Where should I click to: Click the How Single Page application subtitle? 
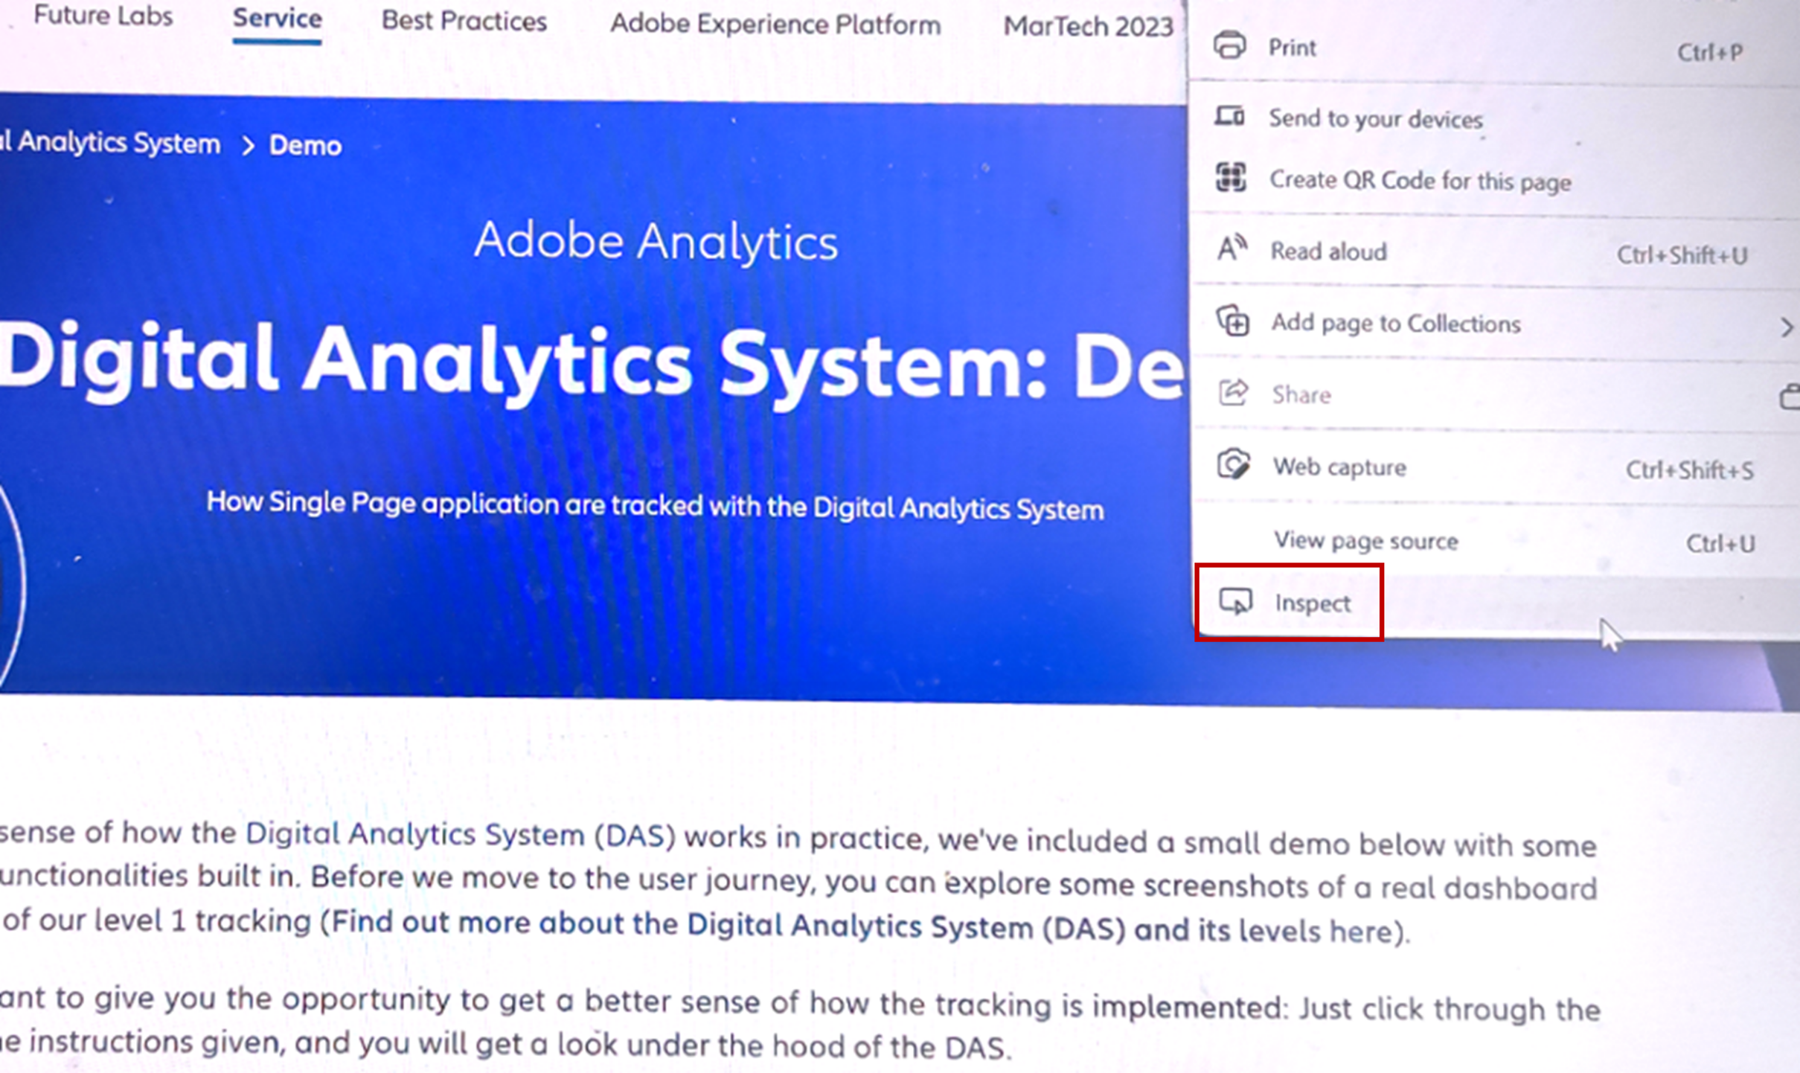tap(655, 506)
